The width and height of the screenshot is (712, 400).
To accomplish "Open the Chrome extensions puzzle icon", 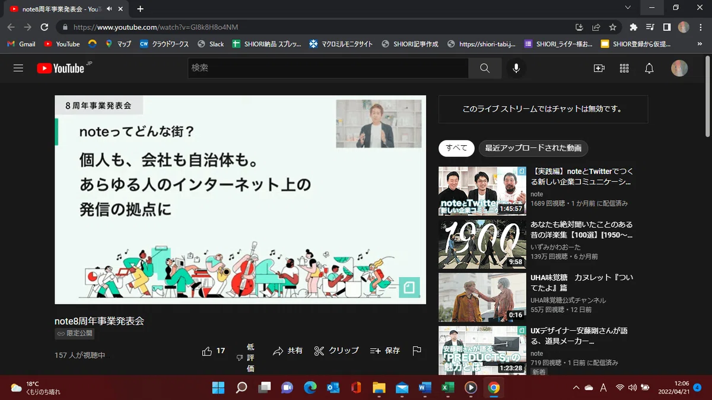I will (633, 27).
